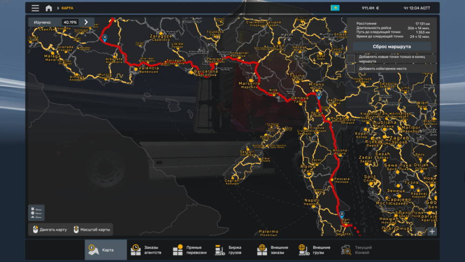Select route waypoint marker 3 near Milano

pos(319,95)
